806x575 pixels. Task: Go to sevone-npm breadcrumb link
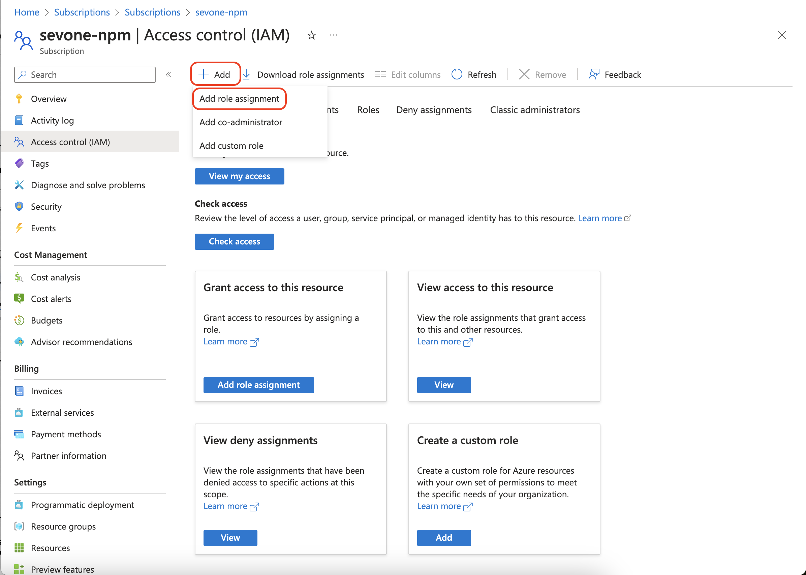[221, 12]
